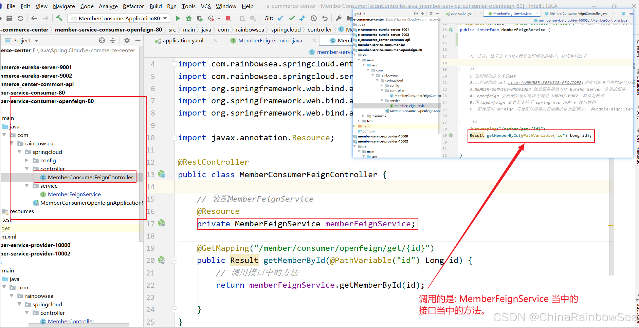Click the gutter bean icon on line 13
This screenshot has height=328, width=639.
[x=162, y=175]
